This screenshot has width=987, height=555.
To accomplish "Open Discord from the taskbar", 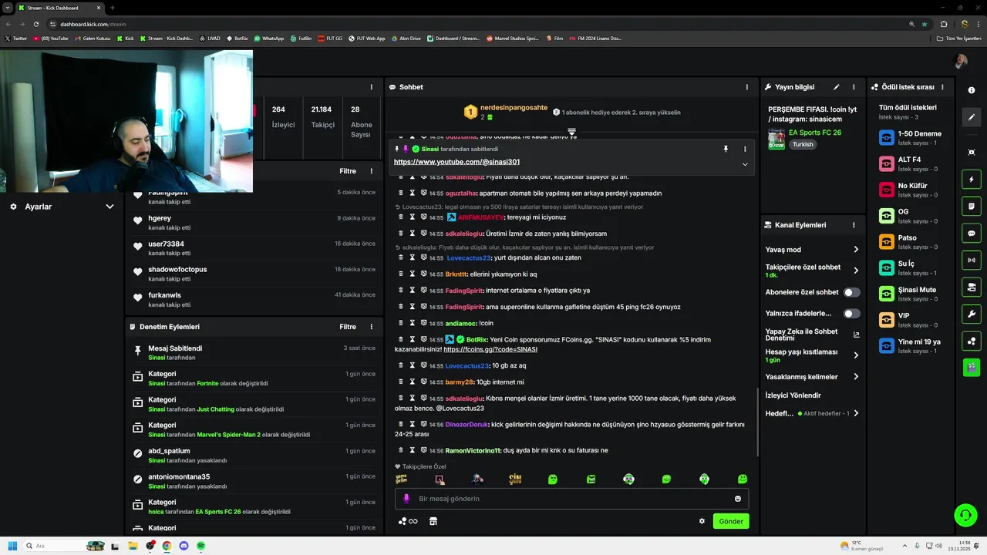I will 184,546.
